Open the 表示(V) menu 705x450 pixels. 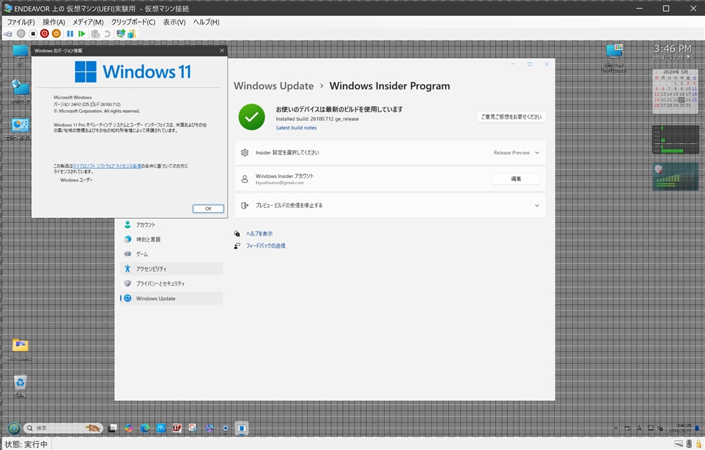(x=174, y=22)
